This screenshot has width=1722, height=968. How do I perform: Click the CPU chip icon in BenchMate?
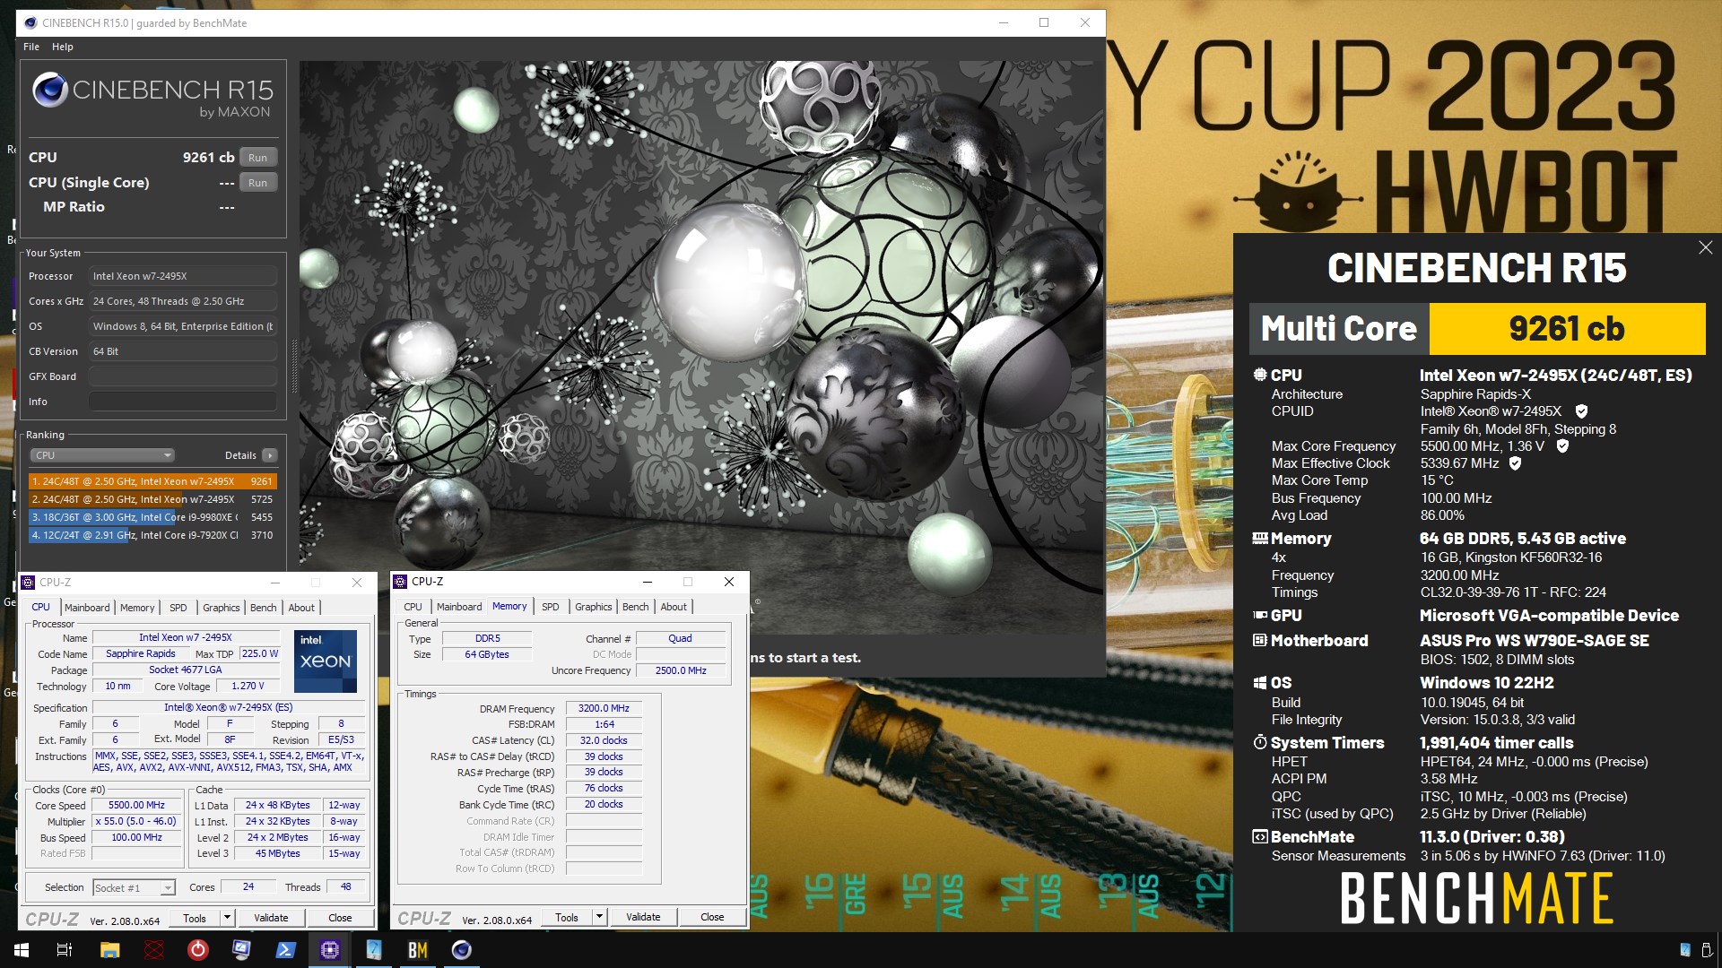1260,375
